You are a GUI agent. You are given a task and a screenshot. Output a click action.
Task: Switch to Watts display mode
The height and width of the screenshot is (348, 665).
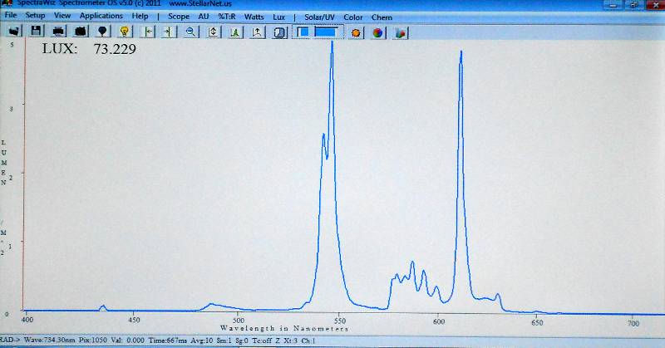(x=254, y=16)
